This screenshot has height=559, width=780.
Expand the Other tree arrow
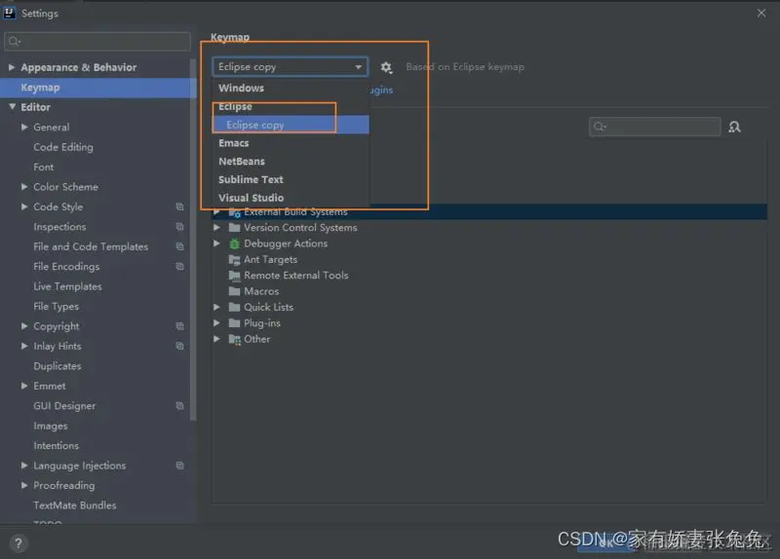216,339
